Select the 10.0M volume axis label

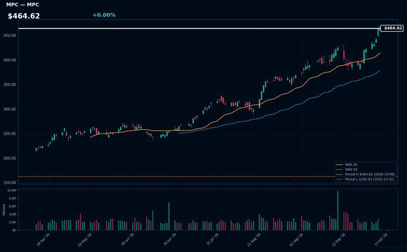12,191
